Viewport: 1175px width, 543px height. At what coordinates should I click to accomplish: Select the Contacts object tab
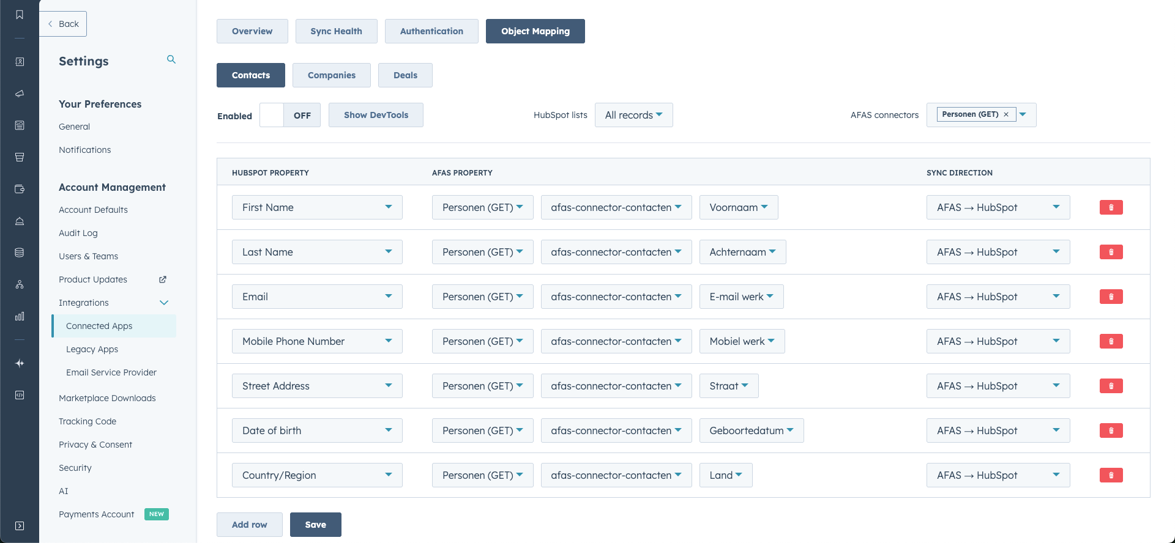251,75
